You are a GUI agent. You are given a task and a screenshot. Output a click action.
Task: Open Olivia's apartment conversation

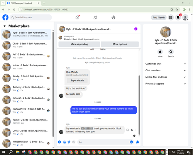[26, 132]
